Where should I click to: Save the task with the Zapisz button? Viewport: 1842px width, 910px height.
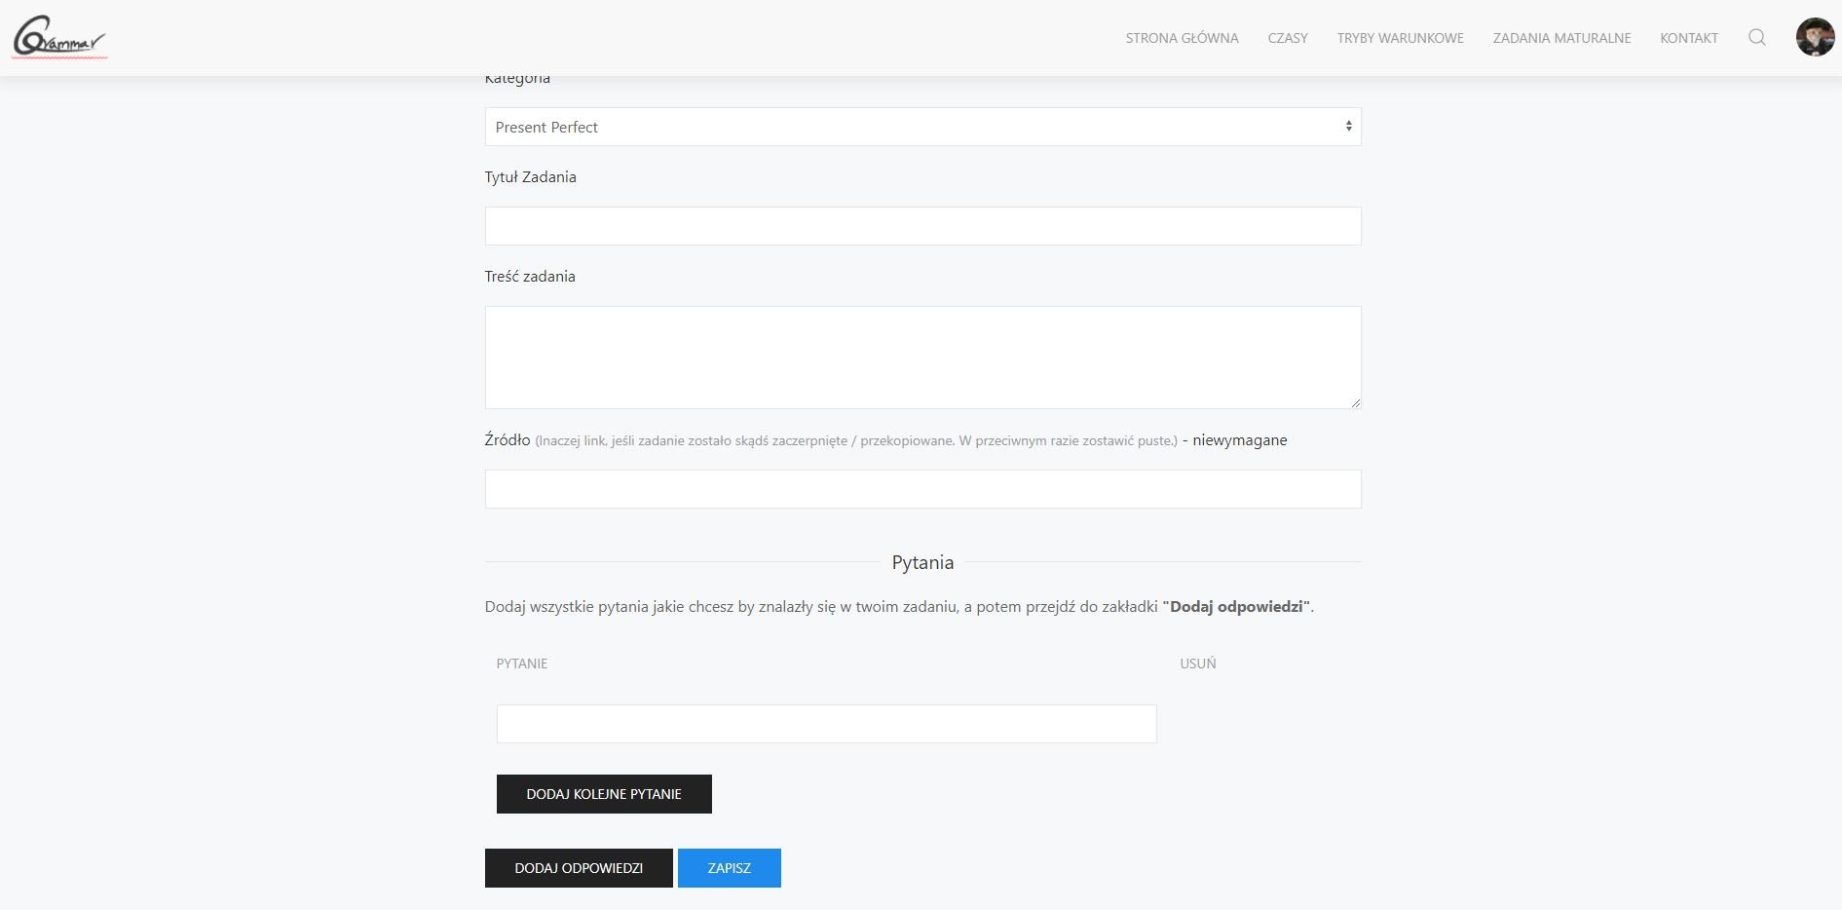click(729, 868)
